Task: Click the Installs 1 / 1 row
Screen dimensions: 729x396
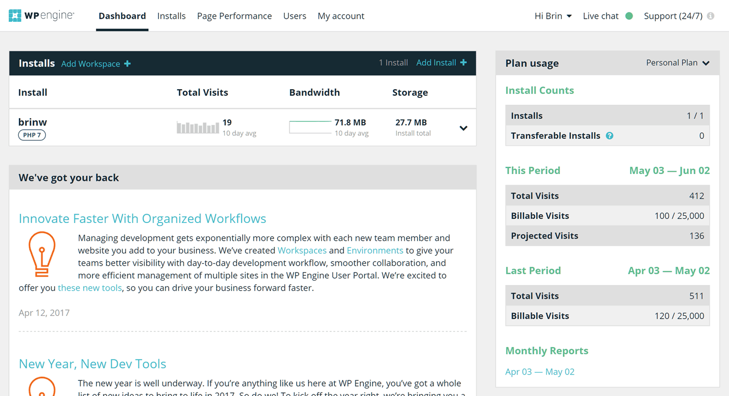Action: (x=607, y=116)
